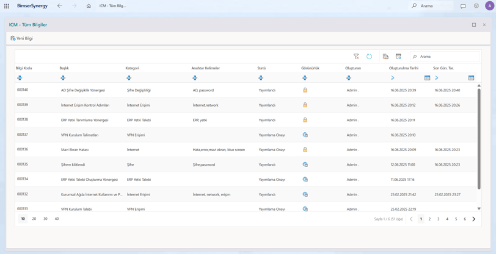Switch to the ICM - Tüm Bilg... tab

pyautogui.click(x=112, y=6)
